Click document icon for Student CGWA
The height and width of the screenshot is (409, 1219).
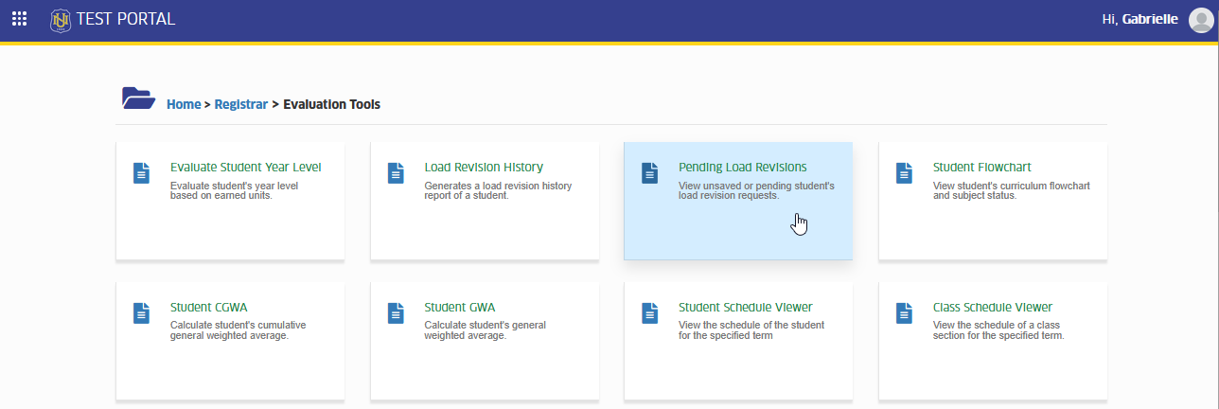click(x=141, y=313)
